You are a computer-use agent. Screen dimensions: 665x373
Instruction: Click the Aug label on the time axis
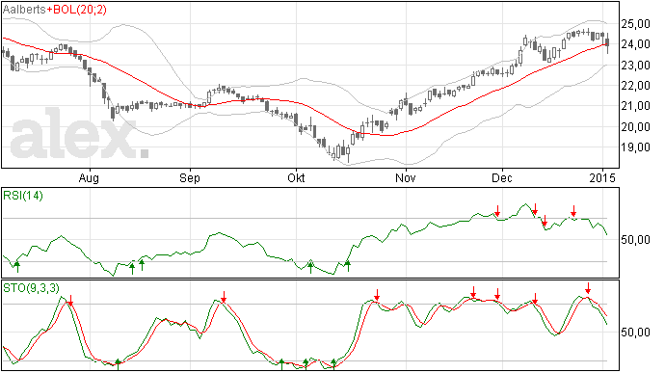point(89,177)
